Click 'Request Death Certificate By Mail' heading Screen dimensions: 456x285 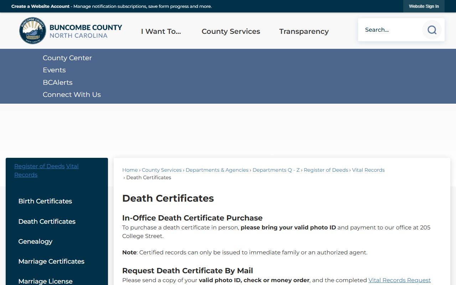pos(188,271)
